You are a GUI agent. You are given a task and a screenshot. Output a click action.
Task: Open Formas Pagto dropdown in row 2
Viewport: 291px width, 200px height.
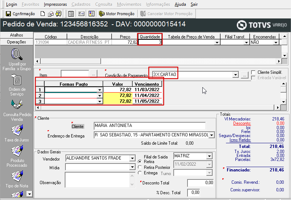click(x=100, y=96)
